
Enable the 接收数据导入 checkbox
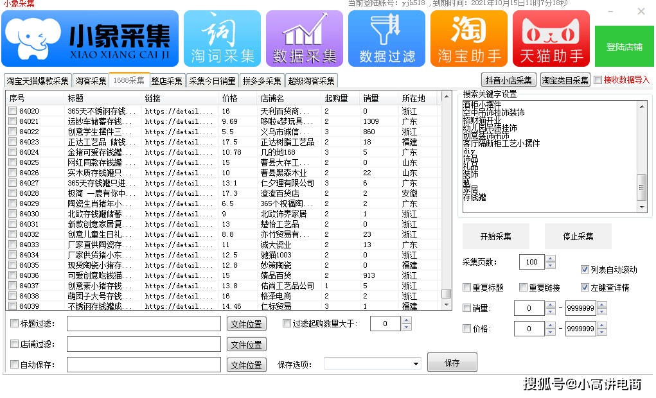(598, 80)
